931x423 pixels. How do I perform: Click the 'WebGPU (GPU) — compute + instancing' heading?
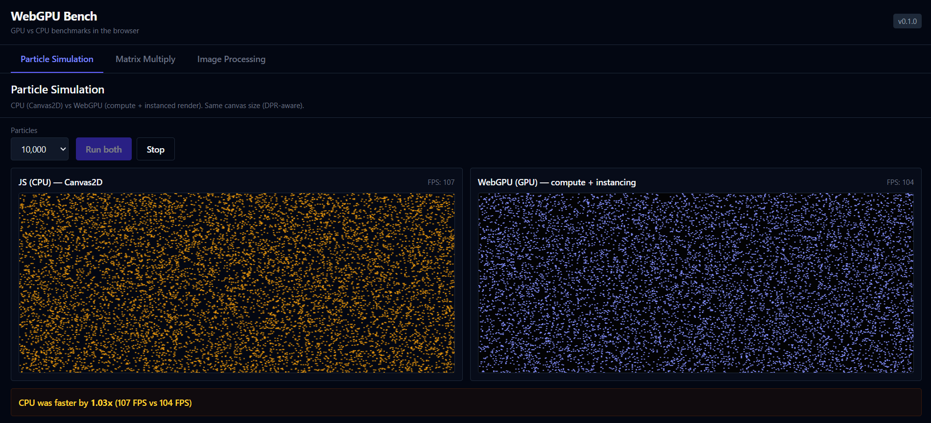click(557, 182)
